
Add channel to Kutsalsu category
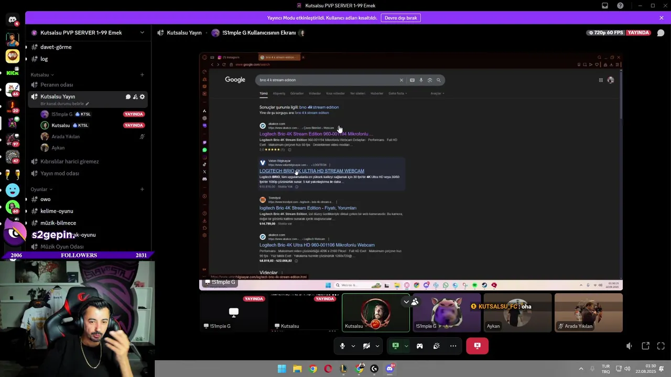coord(142,75)
